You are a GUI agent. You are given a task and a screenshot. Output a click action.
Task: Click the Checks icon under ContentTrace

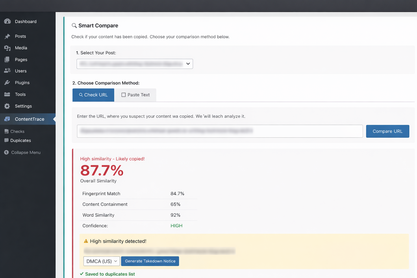point(7,131)
